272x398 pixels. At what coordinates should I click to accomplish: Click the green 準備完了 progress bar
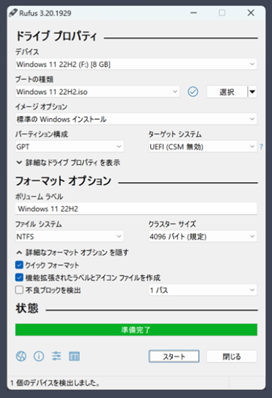click(x=136, y=330)
